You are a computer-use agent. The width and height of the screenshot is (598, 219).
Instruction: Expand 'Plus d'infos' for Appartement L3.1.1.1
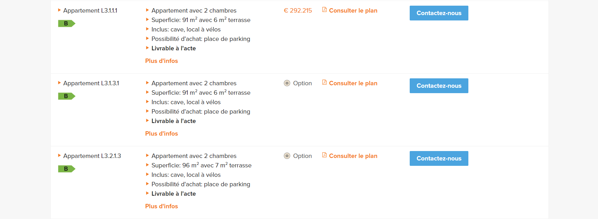pos(161,61)
